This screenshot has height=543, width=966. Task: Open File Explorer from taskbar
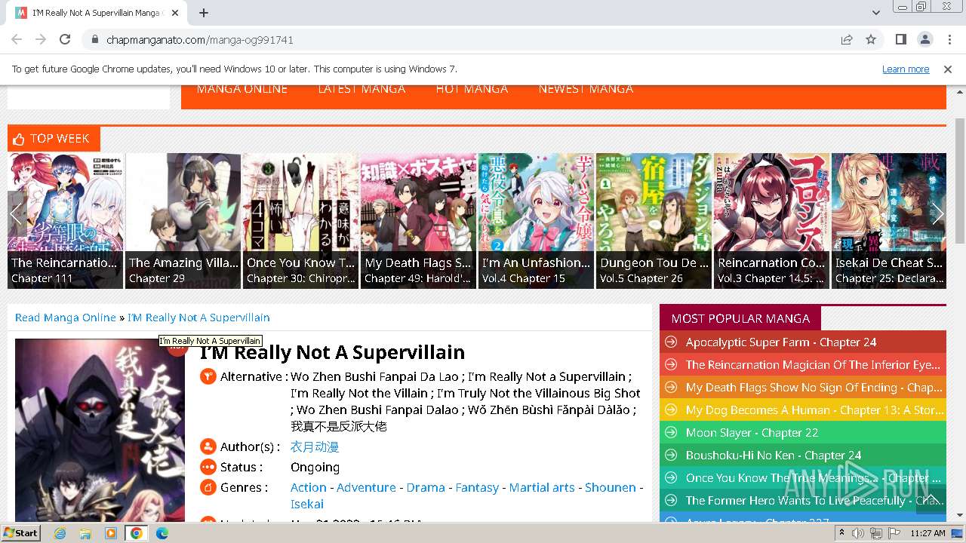[x=85, y=533]
